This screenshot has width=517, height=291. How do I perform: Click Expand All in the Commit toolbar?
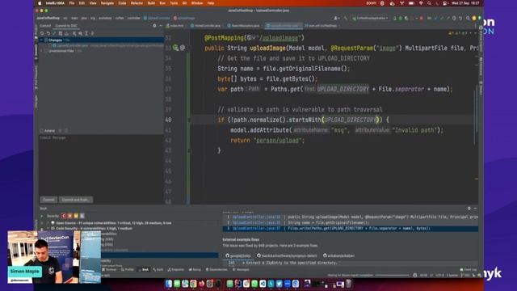point(86,33)
